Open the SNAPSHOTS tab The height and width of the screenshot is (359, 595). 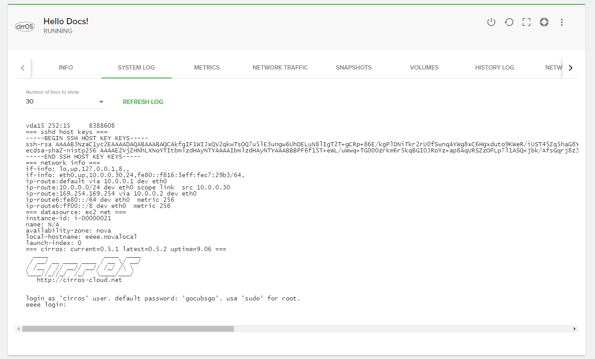pos(354,67)
